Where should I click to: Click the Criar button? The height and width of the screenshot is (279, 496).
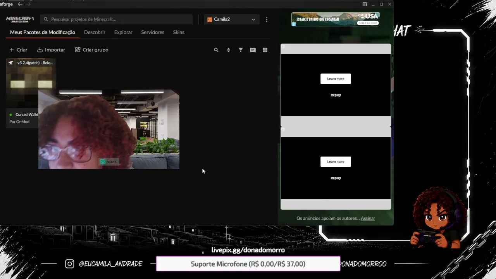tap(18, 50)
